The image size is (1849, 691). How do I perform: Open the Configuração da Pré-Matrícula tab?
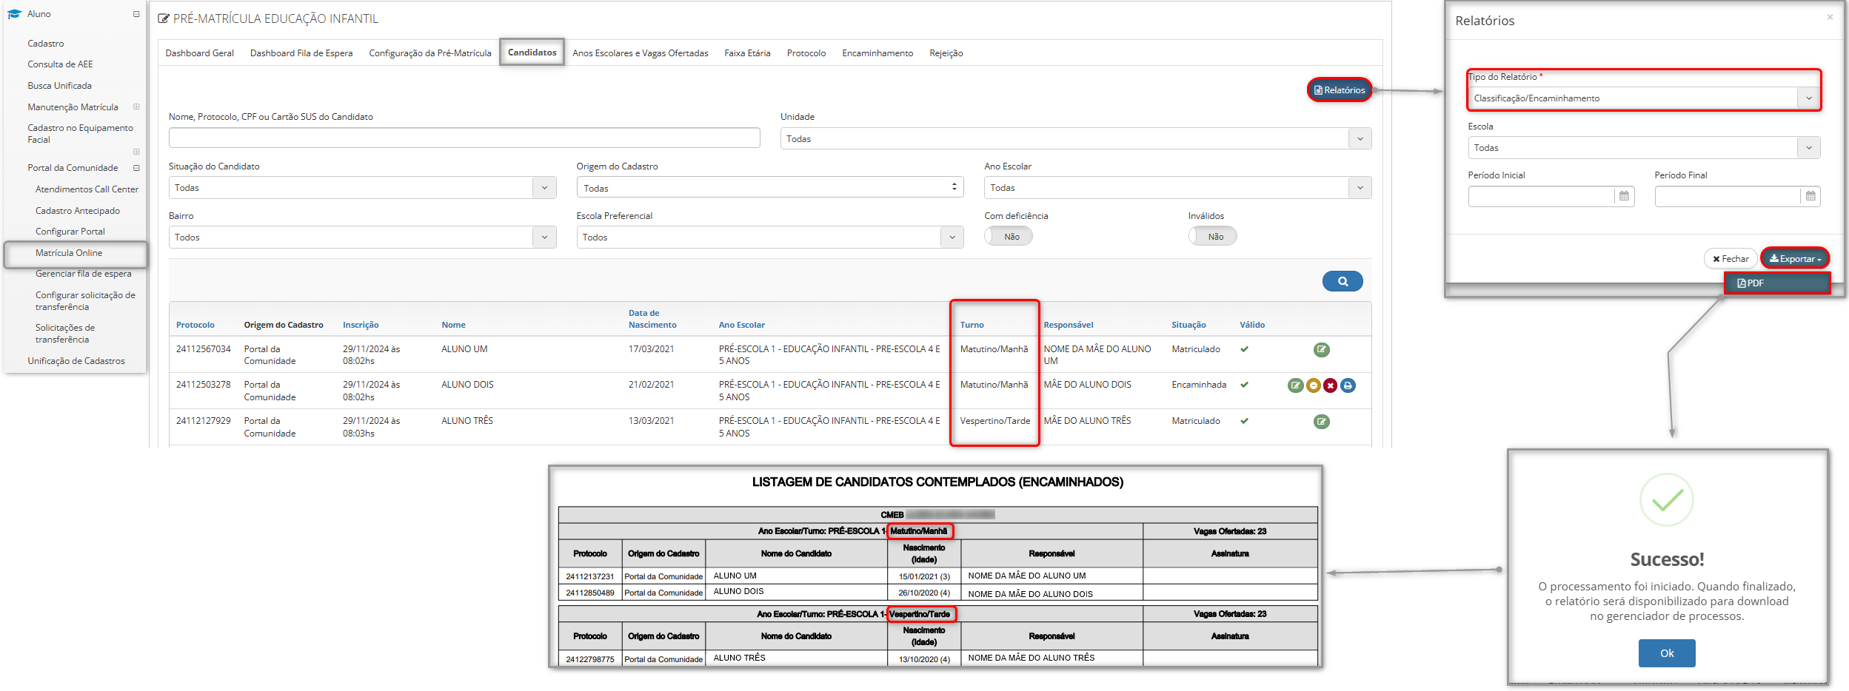click(429, 53)
